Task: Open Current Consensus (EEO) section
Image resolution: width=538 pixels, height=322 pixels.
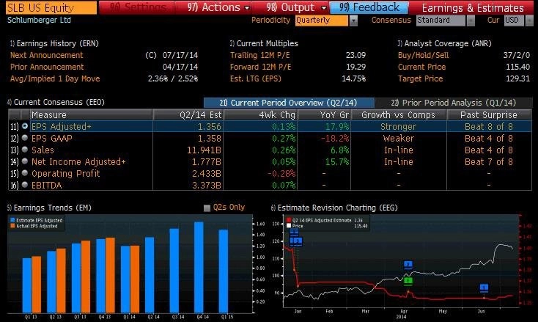Action: [x=56, y=102]
